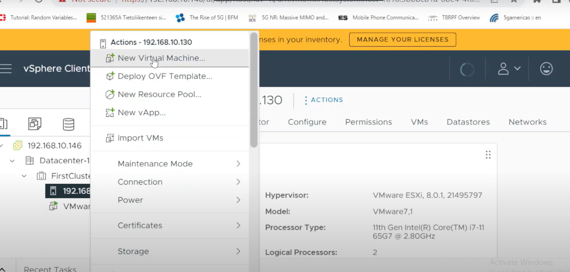Viewport: 570px width, 272px height.
Task: Open Tutorial: Random Variables bookmark
Action: (38, 18)
